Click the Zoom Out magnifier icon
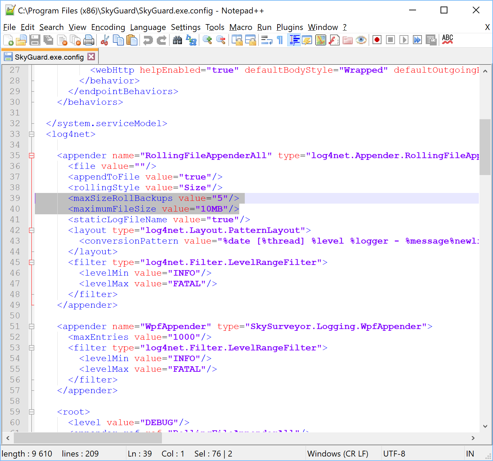493x461 pixels. tap(221, 40)
